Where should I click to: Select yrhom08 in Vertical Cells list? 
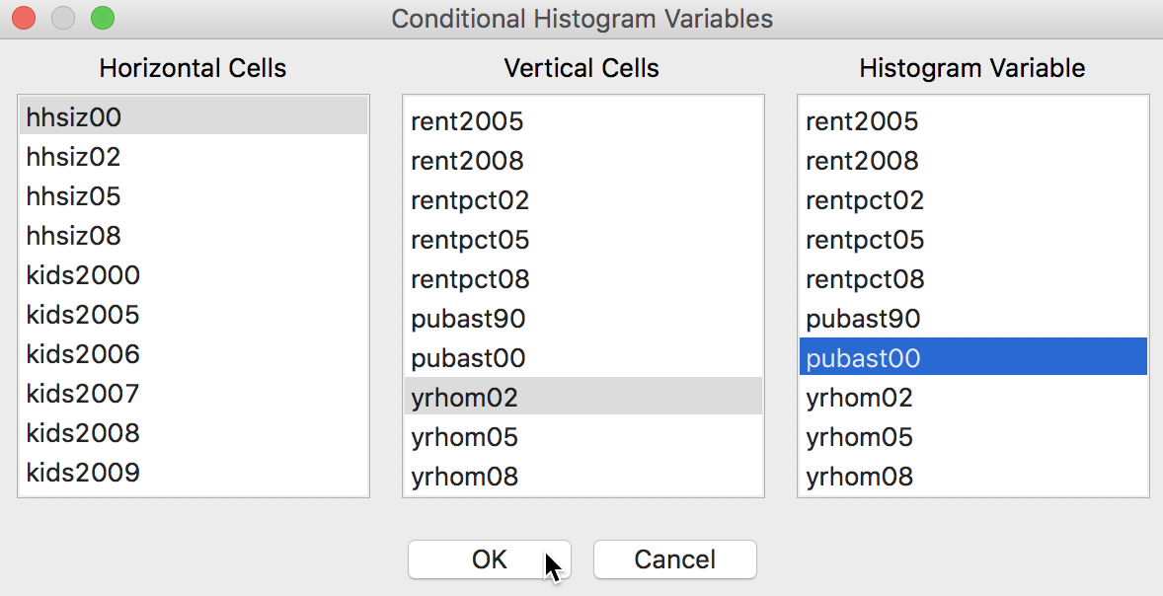pos(583,476)
